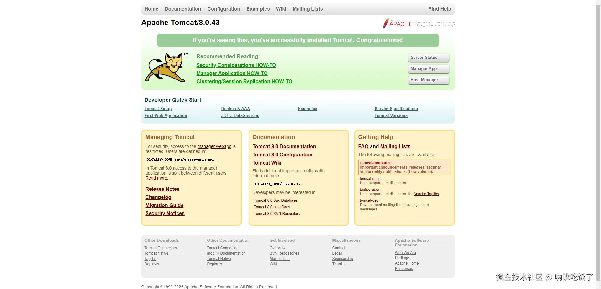Open the tomcat-users mailing list link

coord(371,179)
